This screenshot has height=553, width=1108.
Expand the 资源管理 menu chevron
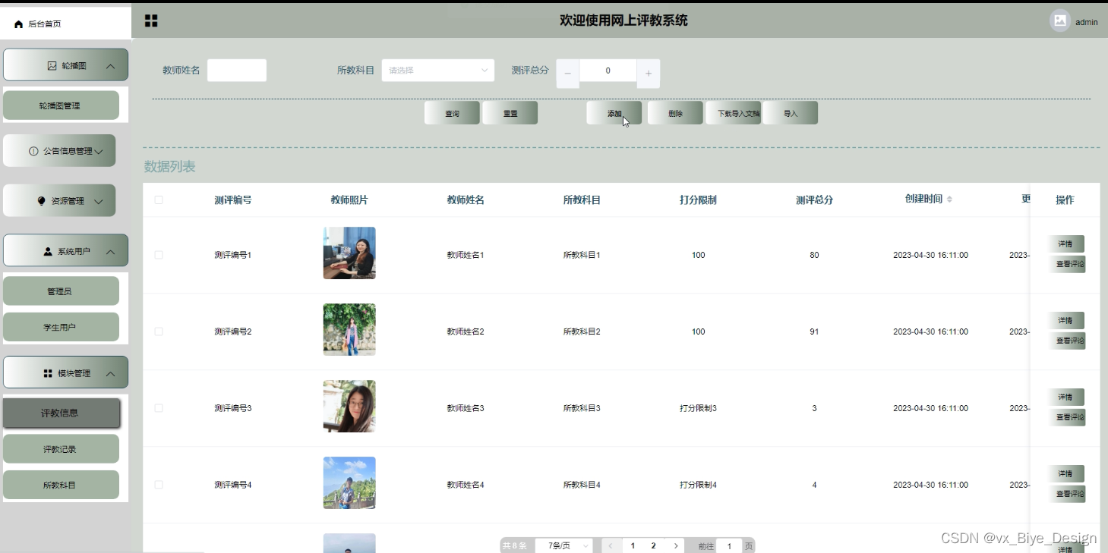(x=99, y=202)
